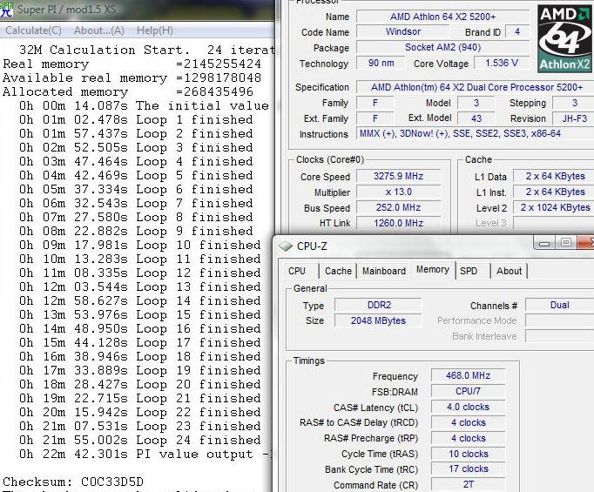Click the Instructions field listing MMX, SSE
Screen dimensions: 594x492
click(476, 134)
